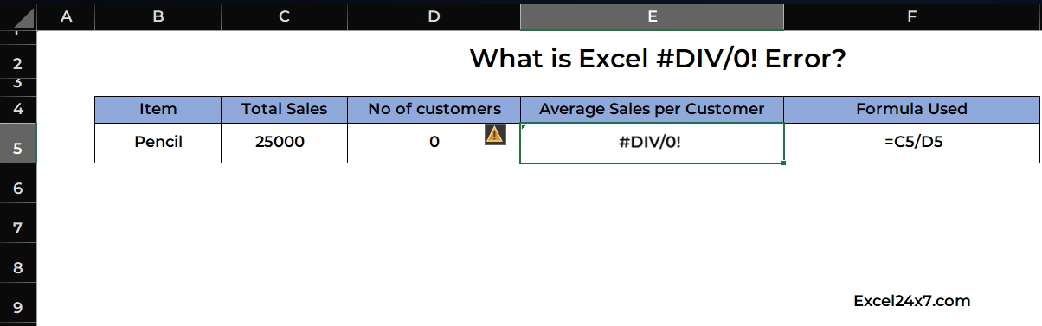1042x326 pixels.
Task: Click the fill handle of selected cell
Action: (783, 162)
